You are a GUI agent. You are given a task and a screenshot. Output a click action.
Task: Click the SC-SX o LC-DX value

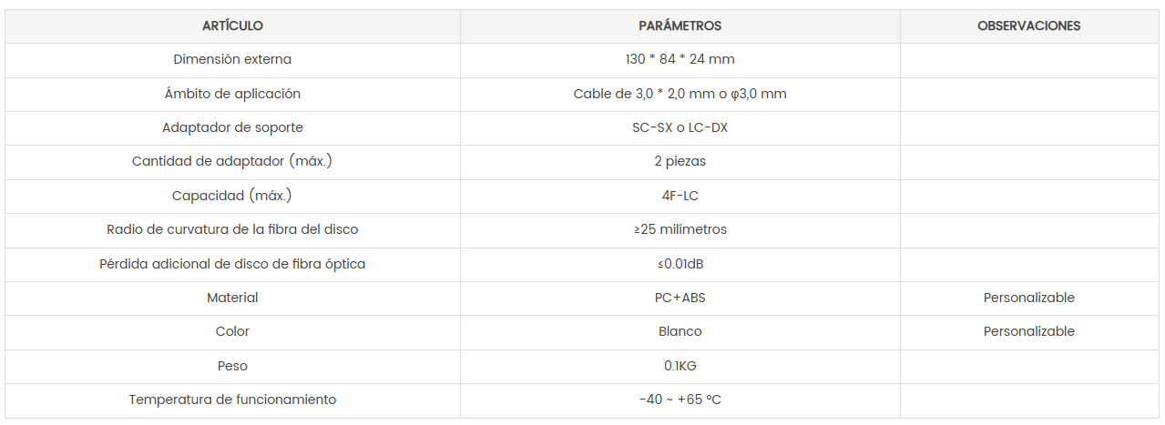click(680, 128)
